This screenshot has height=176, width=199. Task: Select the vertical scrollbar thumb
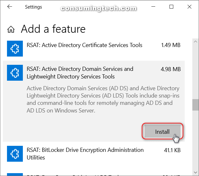196,105
